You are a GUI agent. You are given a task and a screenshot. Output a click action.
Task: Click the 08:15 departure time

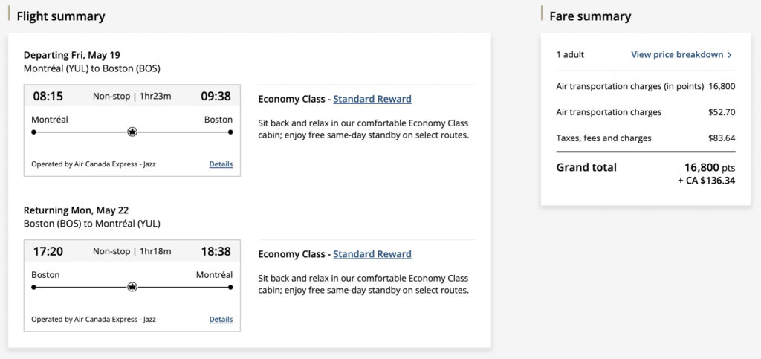tap(48, 96)
